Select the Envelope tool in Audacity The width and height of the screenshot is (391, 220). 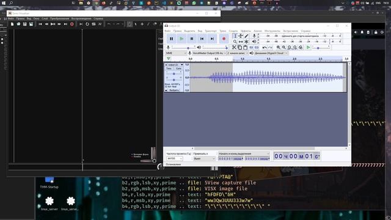pos(241,36)
